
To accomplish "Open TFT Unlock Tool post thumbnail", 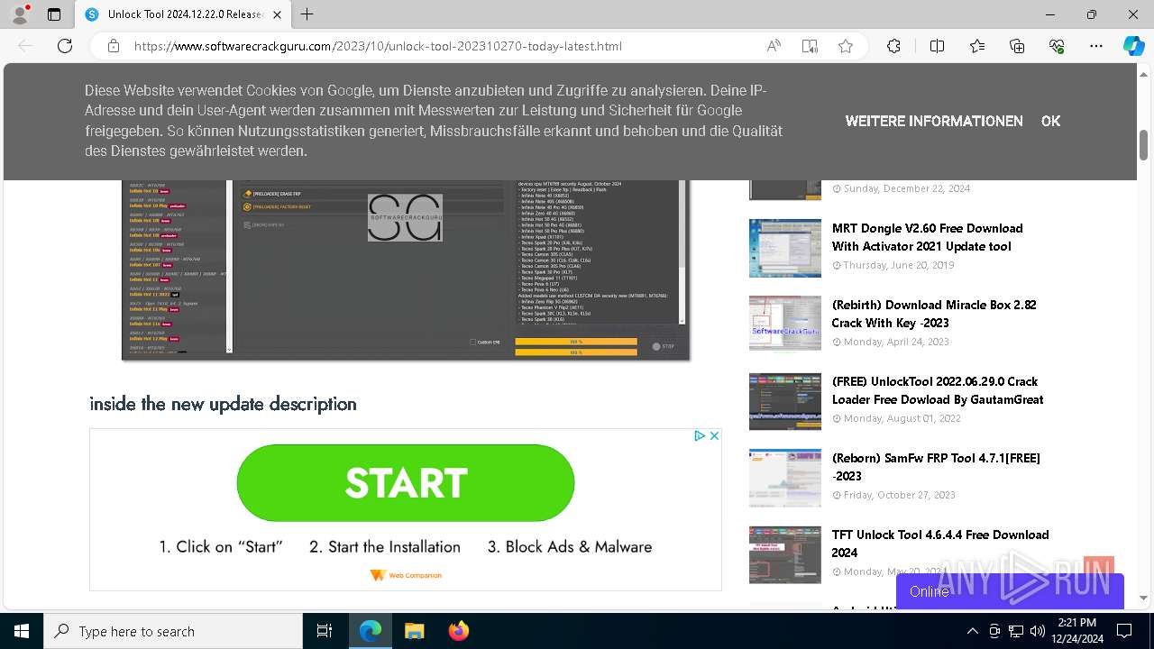I will pos(785,554).
